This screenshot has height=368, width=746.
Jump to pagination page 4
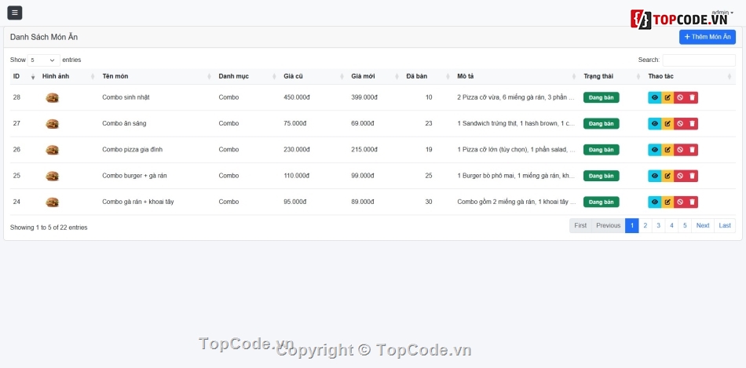tap(671, 226)
